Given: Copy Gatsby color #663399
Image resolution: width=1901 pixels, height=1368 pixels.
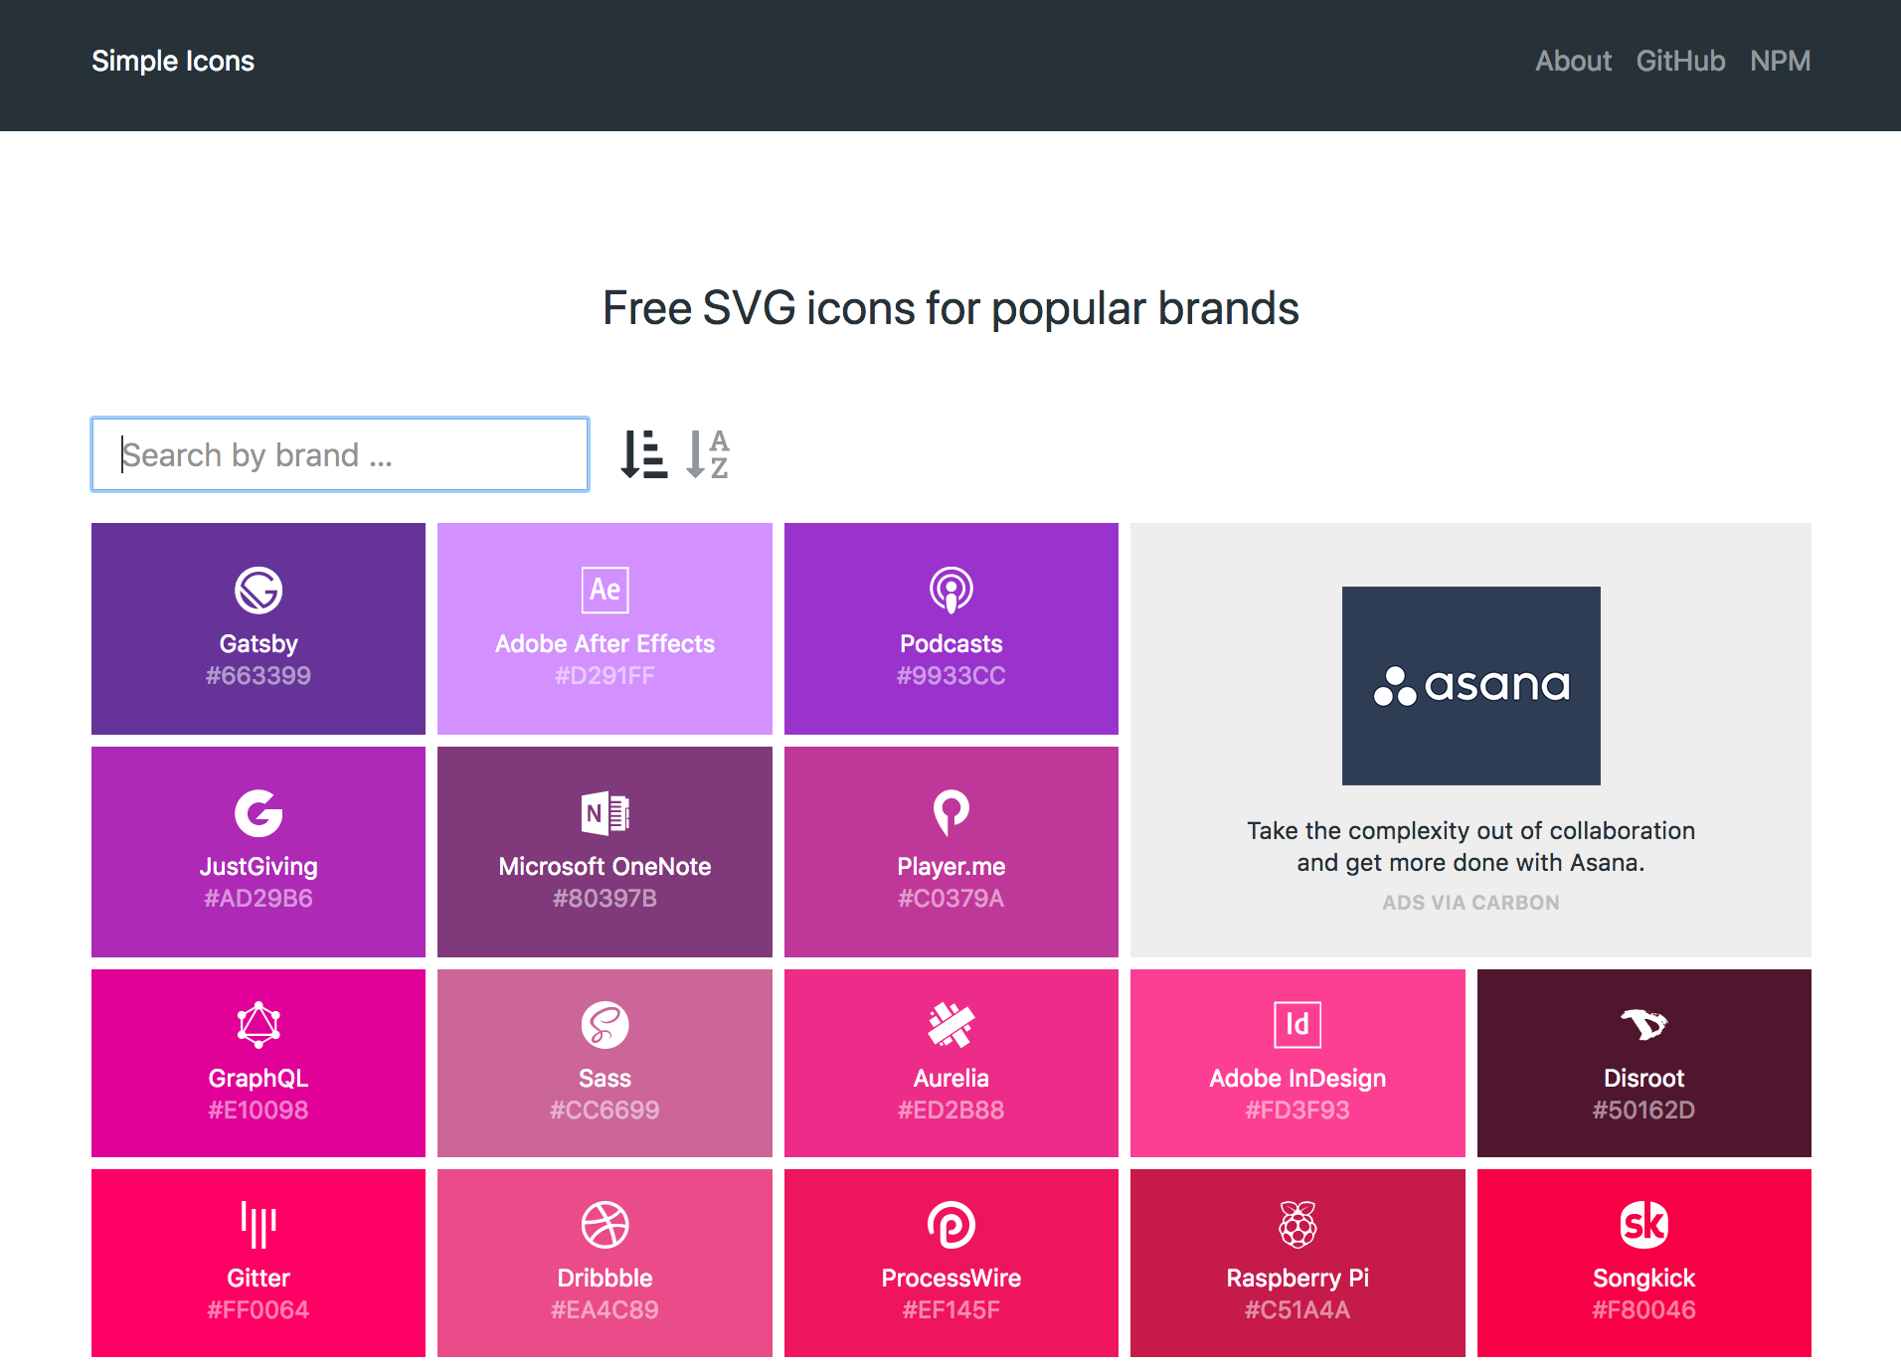Looking at the screenshot, I should pyautogui.click(x=259, y=676).
